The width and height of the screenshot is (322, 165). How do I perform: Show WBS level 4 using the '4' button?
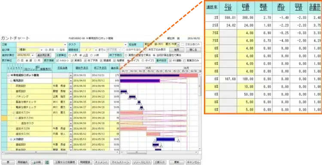pyautogui.click(x=16, y=68)
